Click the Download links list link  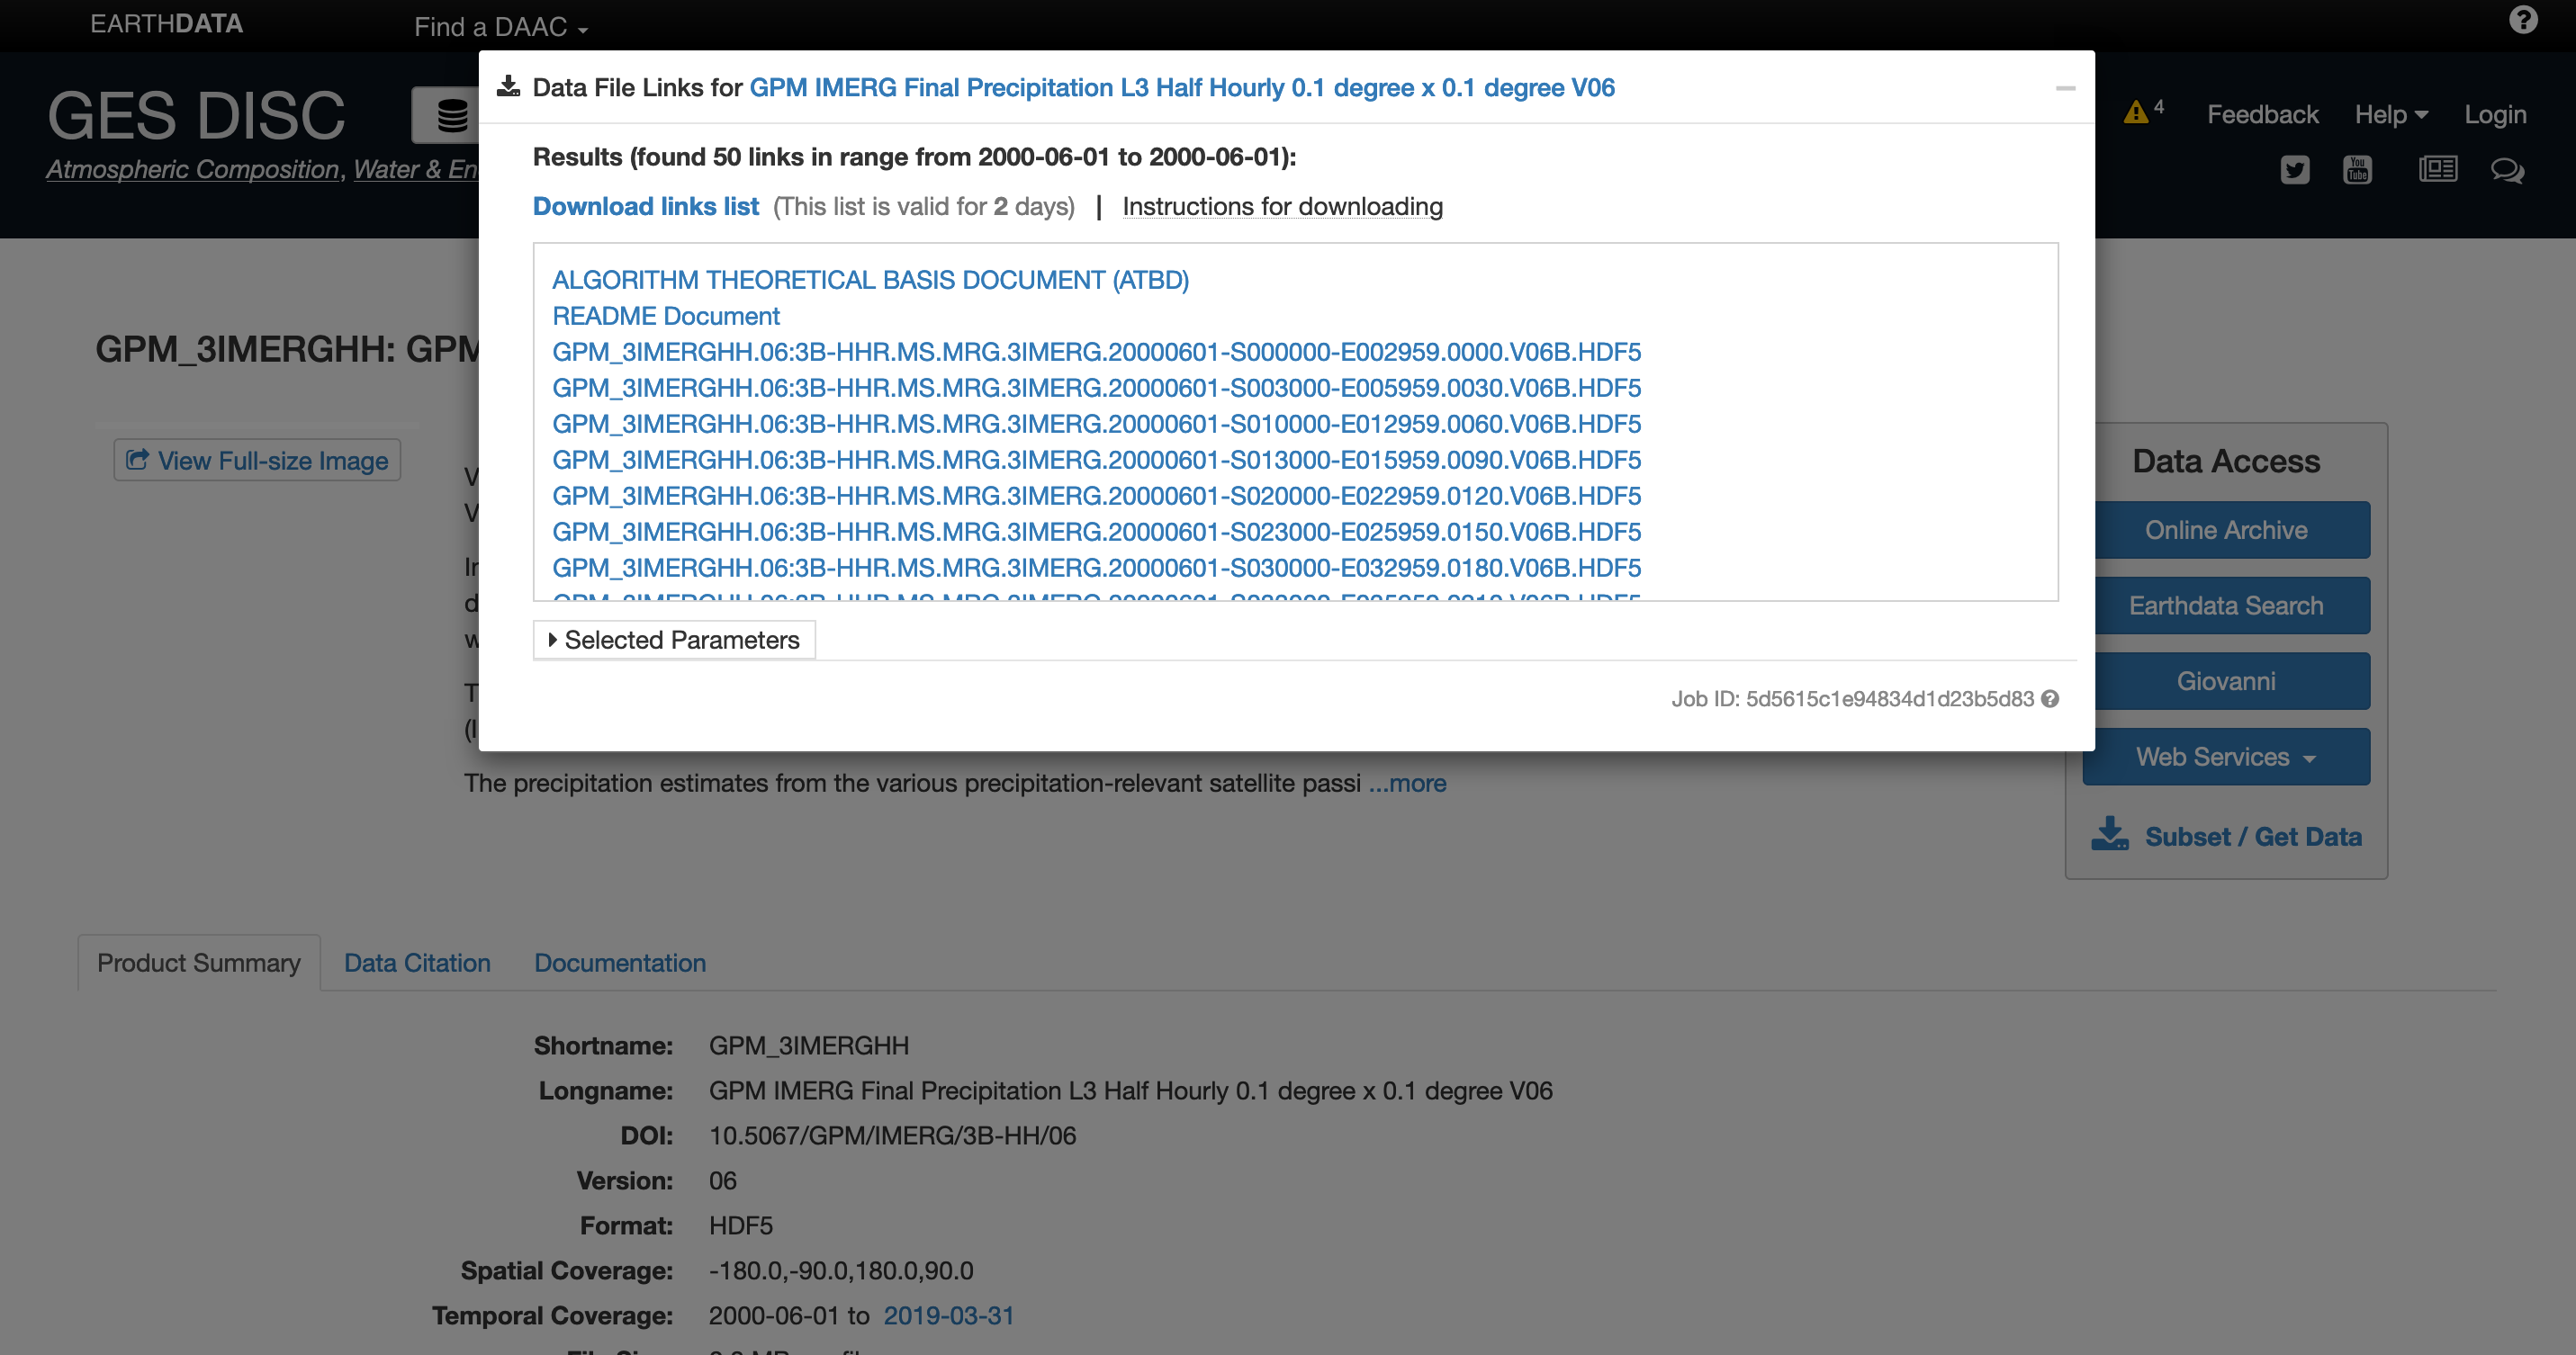(645, 206)
